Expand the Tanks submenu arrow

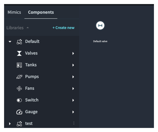[73, 65]
